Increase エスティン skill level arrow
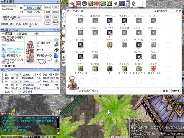 point(130,73)
